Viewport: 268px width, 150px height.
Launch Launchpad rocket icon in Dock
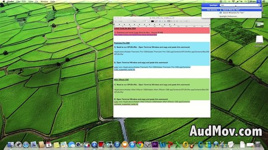coord(18,145)
